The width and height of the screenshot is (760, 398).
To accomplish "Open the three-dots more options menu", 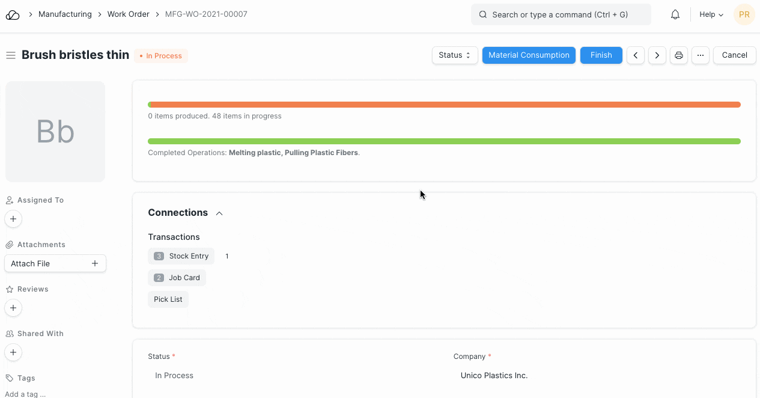I will 701,55.
